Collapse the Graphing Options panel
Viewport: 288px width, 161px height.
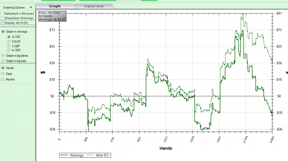31,7
